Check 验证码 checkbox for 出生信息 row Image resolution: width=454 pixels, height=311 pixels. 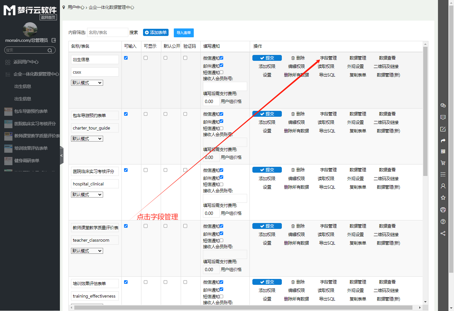coord(185,58)
